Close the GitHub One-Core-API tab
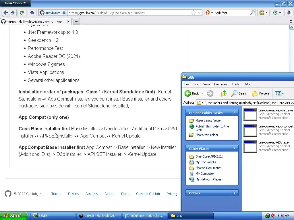Viewport: 294px width, 220px height. coord(68,21)
